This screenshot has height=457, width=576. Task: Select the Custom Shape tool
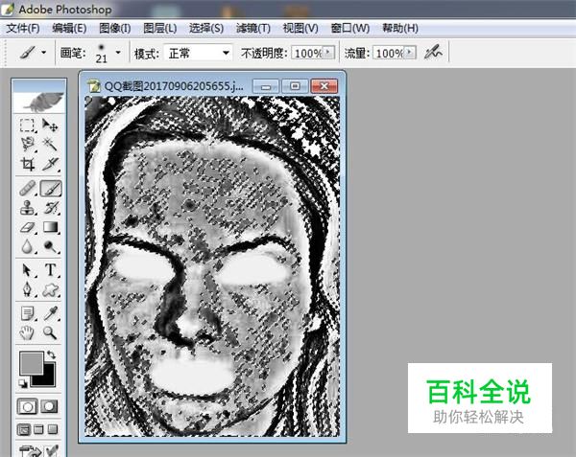tap(50, 290)
